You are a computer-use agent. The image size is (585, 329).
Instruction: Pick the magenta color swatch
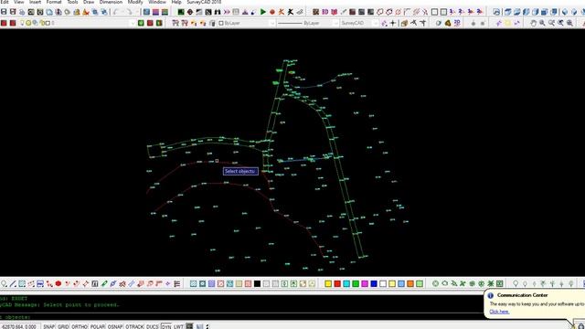365,284
